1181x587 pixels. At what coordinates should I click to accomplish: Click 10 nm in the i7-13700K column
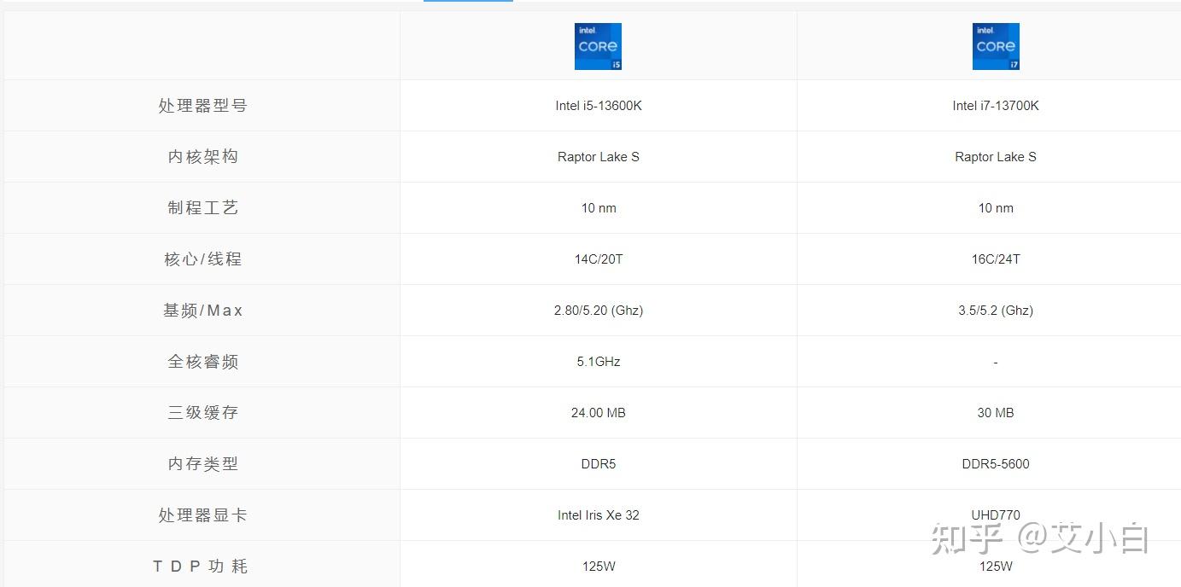point(996,208)
